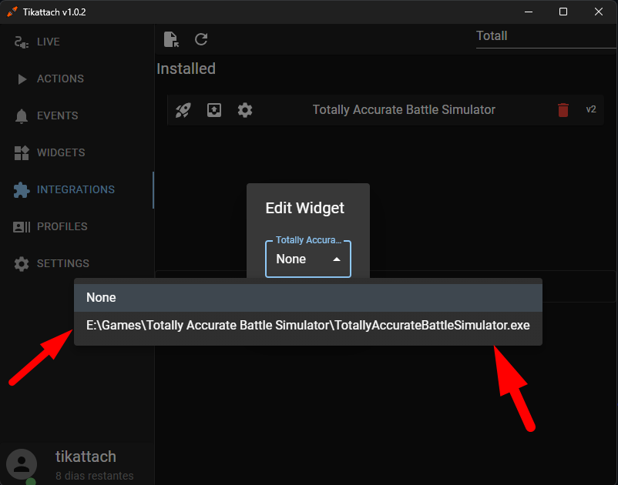This screenshot has width=618, height=485.
Task: Open the EVENTS sidebar item
Action: tap(77, 115)
